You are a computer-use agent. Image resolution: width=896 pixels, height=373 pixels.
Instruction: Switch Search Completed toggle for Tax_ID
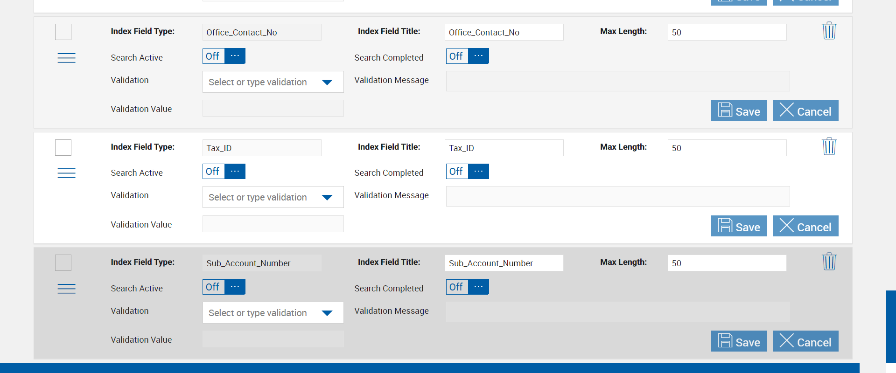point(467,172)
